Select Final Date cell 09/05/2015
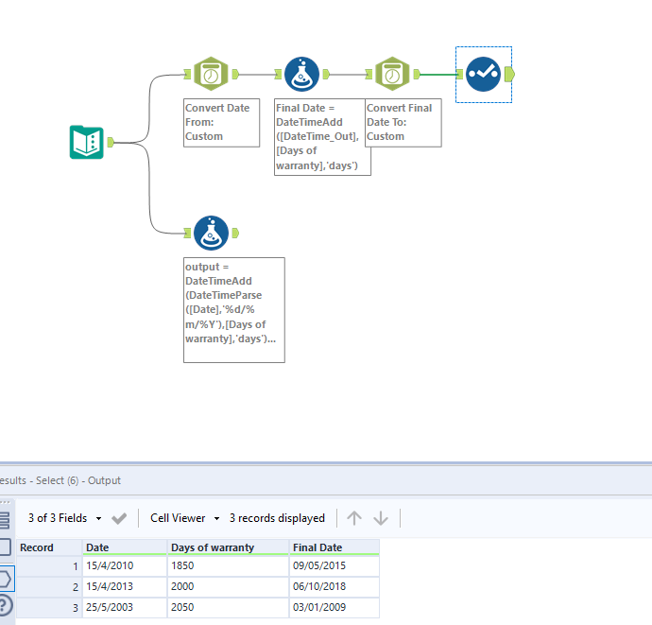 coord(335,566)
